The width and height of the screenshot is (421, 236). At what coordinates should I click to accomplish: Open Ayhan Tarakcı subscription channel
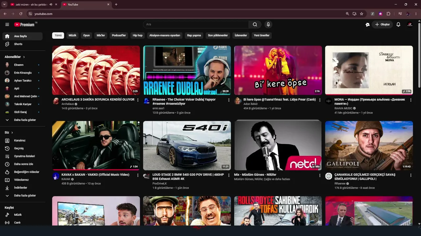pyautogui.click(x=22, y=81)
